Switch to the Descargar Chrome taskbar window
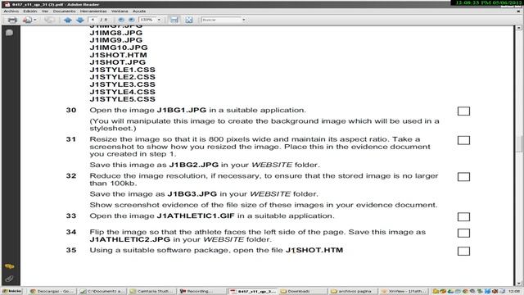This screenshot has height=295, width=524. (52, 292)
